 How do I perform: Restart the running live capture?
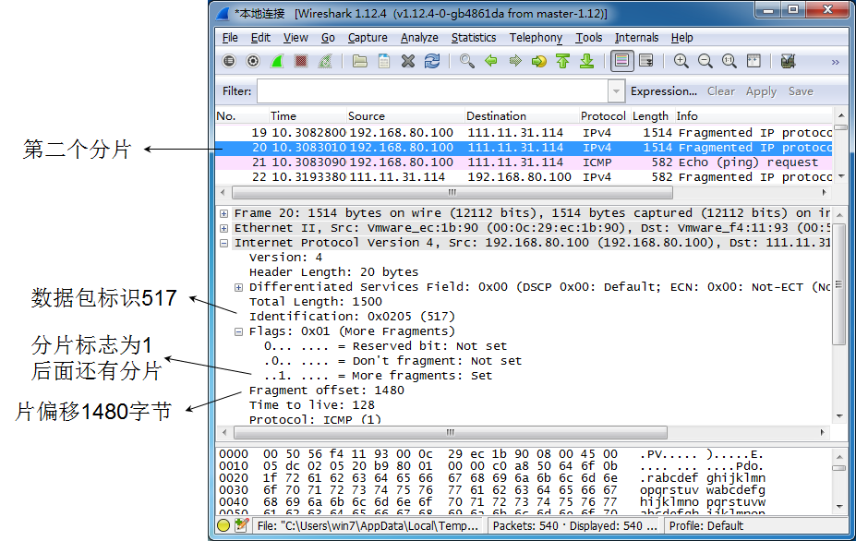click(325, 61)
